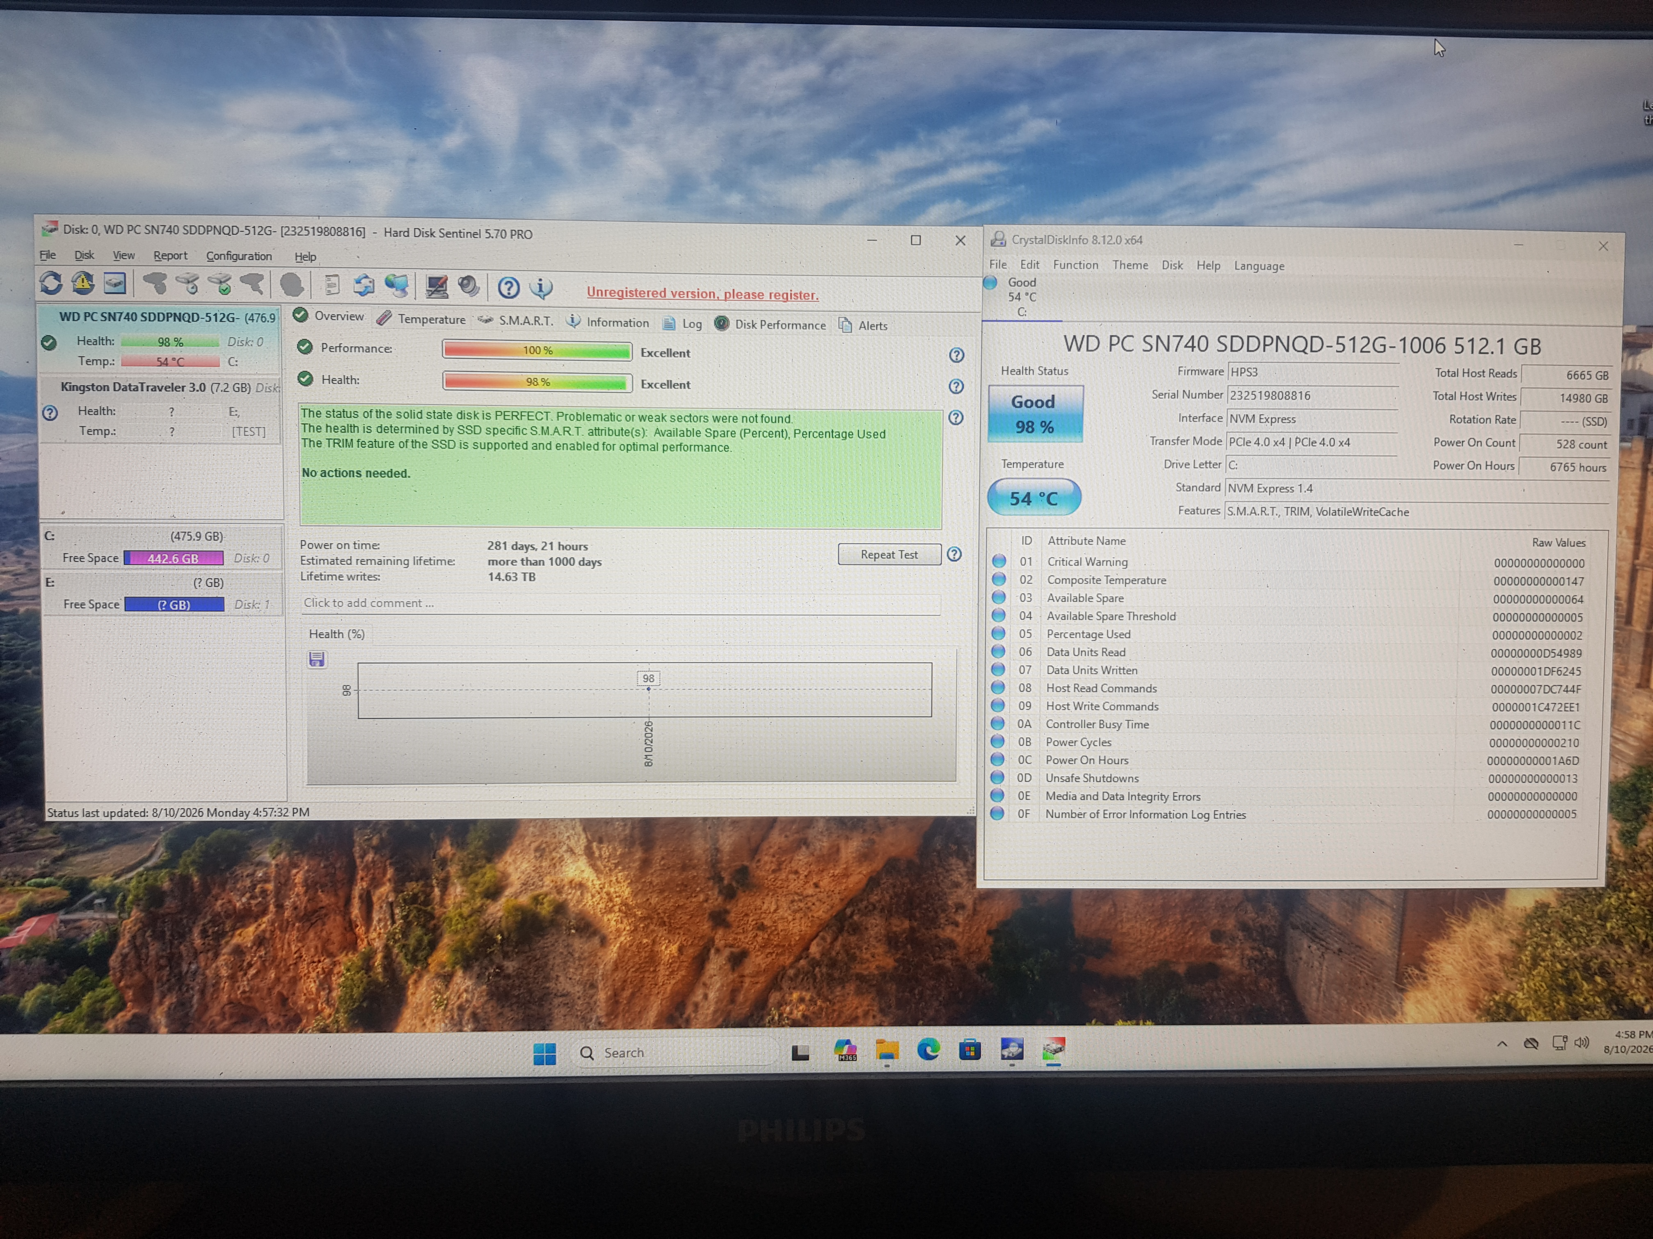Image resolution: width=1653 pixels, height=1239 pixels.
Task: Click the E: free space (? GB) bar
Action: click(174, 604)
